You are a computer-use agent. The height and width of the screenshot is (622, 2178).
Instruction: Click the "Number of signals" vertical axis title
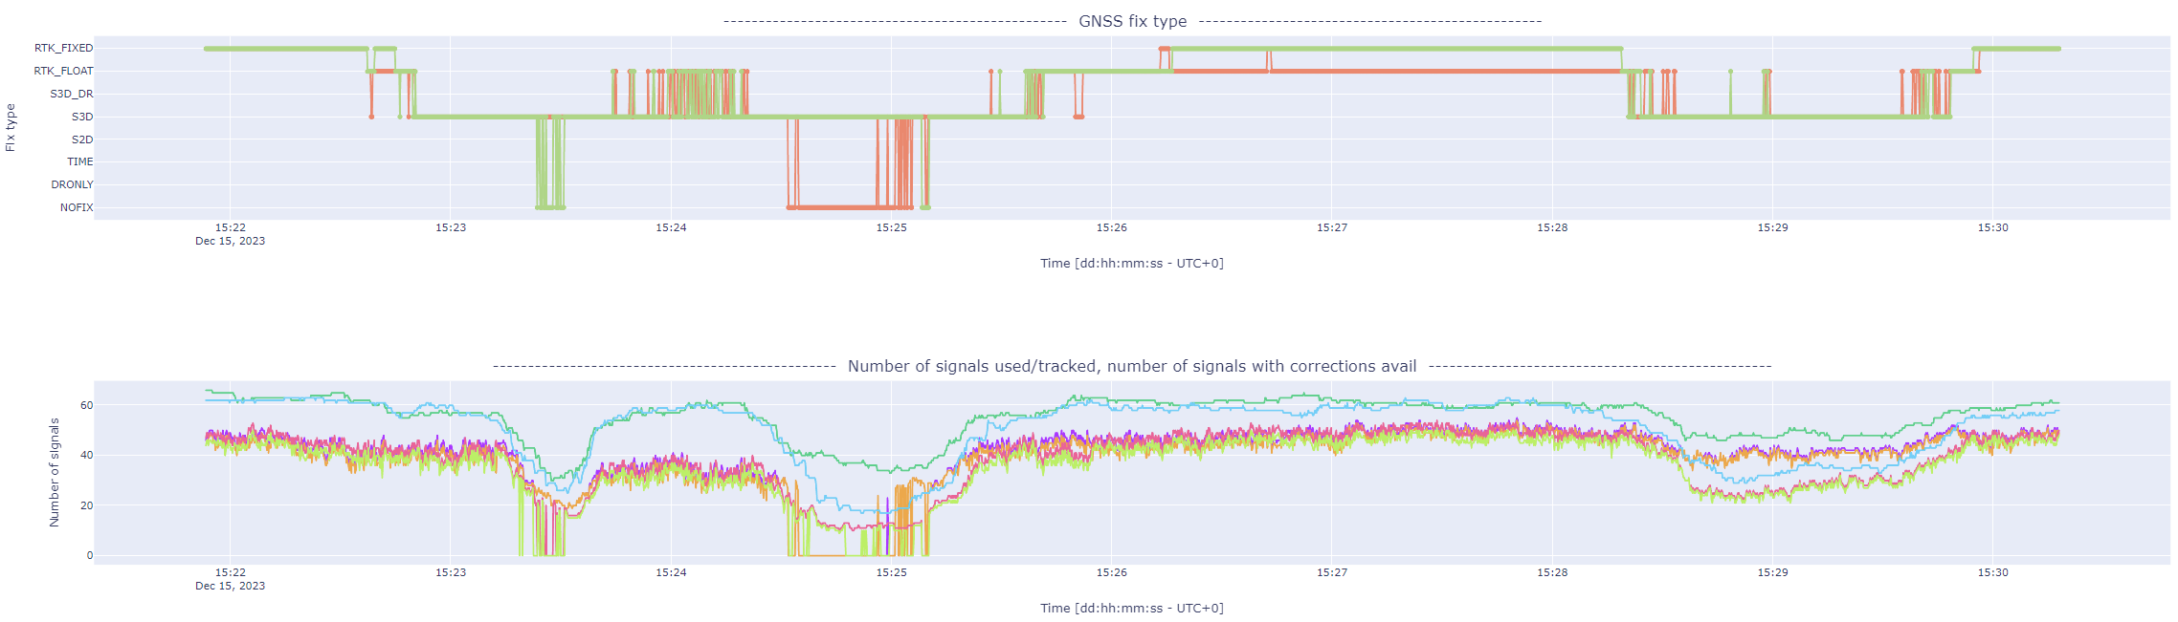pyautogui.click(x=55, y=472)
